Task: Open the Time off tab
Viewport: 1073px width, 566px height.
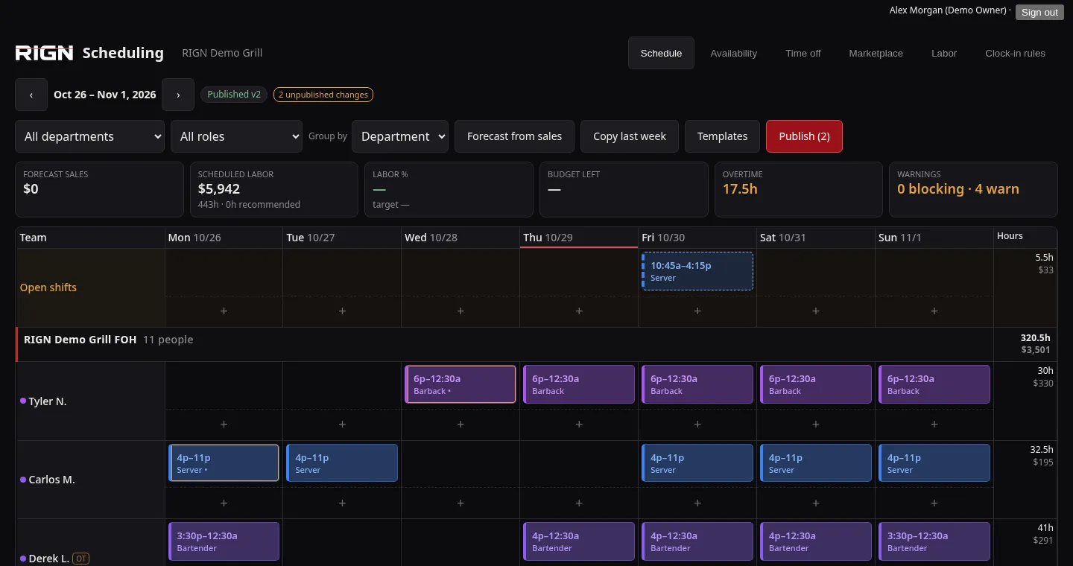Action: point(803,54)
